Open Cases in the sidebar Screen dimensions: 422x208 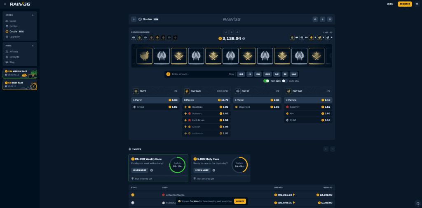click(13, 21)
